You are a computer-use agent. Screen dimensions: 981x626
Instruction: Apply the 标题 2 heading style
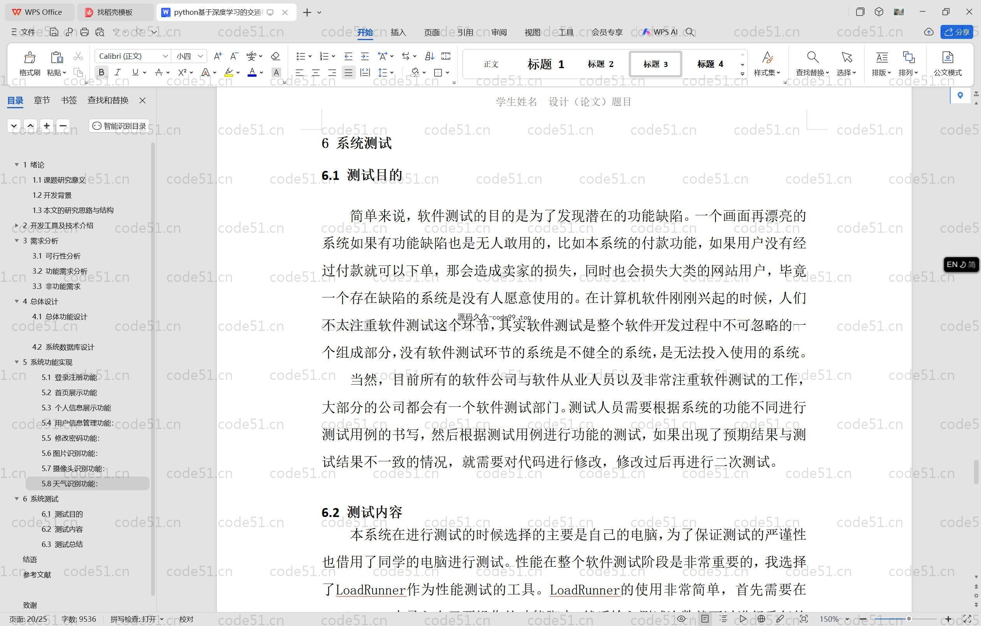[601, 64]
